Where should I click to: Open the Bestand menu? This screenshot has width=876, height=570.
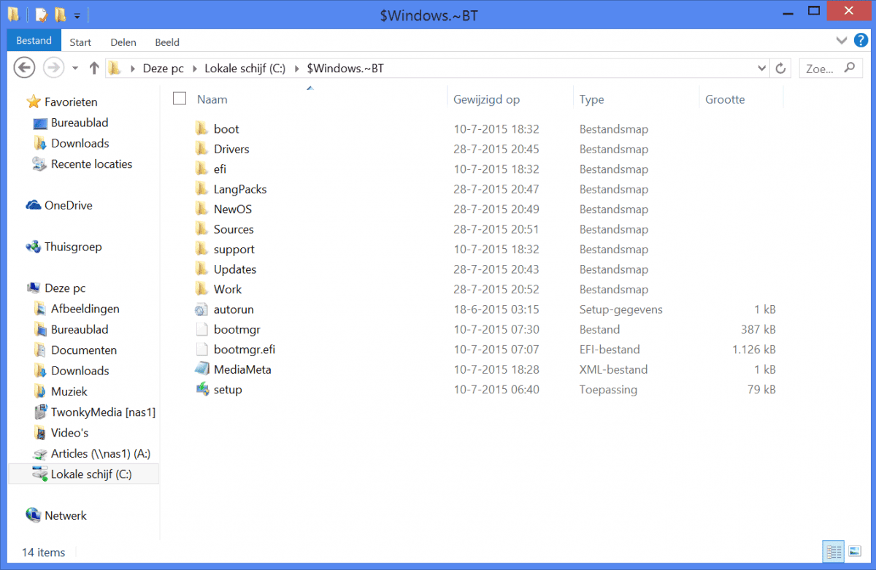34,41
